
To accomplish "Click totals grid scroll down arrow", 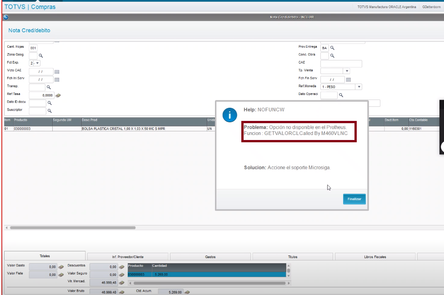I will tap(289, 276).
